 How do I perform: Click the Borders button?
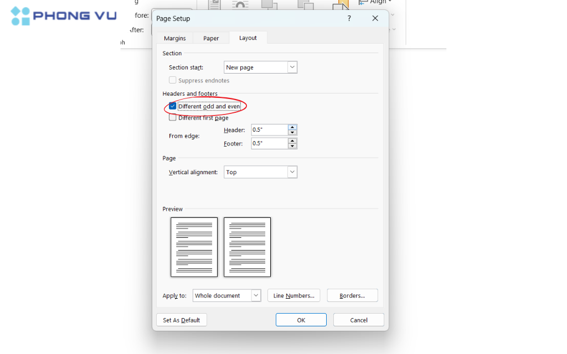click(352, 295)
